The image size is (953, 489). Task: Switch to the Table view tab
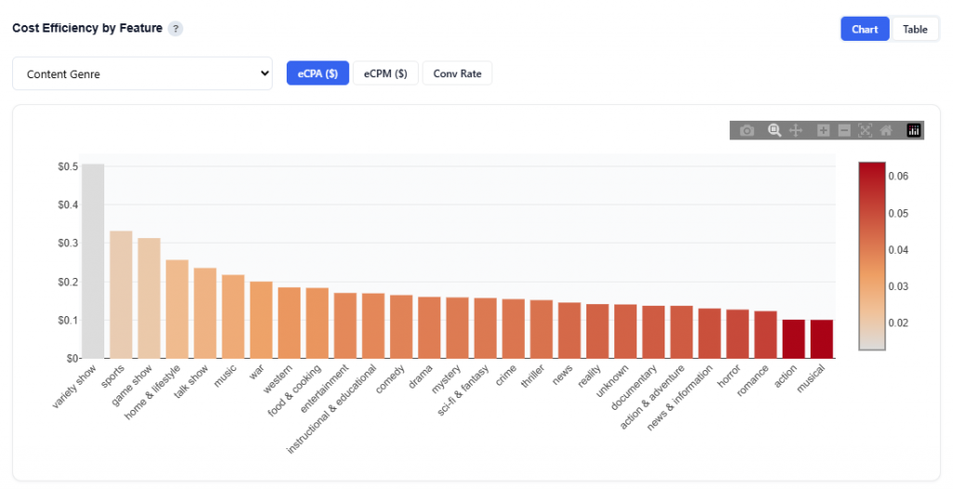pos(915,29)
